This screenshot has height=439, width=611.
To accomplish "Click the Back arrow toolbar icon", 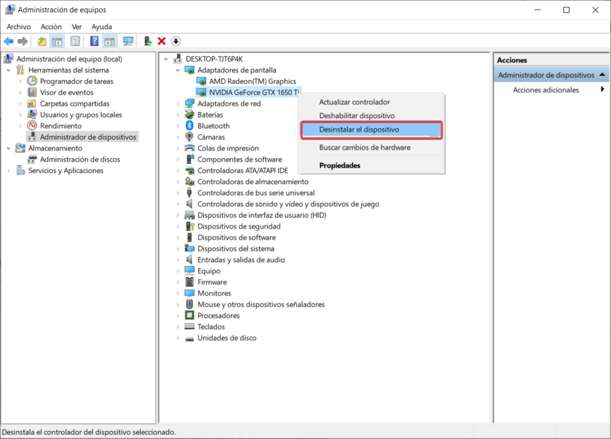I will [9, 41].
